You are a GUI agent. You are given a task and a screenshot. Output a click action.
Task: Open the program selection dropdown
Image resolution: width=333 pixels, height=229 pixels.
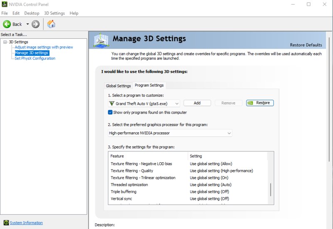point(144,103)
